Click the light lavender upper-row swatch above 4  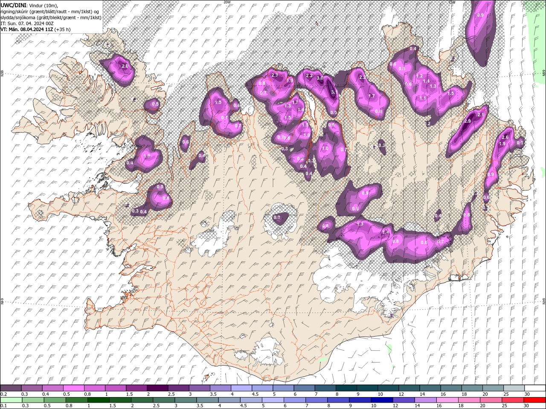(241, 388)
